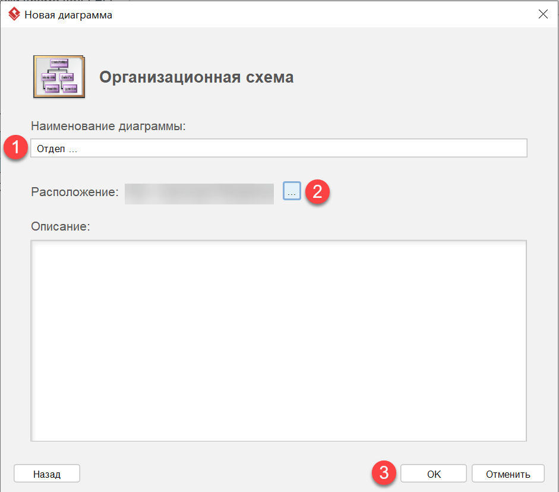Click the organizational chart preview thumbnail
Screen dimensions: 559x492
[59, 75]
